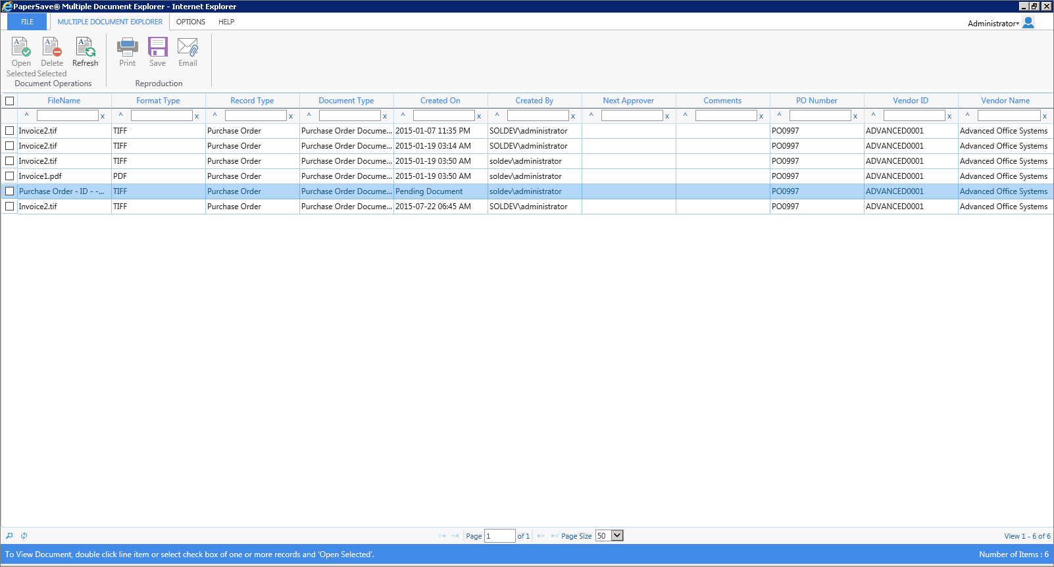
Task: Open the OPTIONS menu
Action: 191,22
